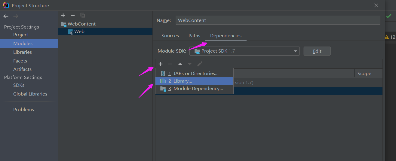The height and width of the screenshot is (161, 396).
Task: Pick Module Dependency menu entry
Action: click(x=198, y=89)
